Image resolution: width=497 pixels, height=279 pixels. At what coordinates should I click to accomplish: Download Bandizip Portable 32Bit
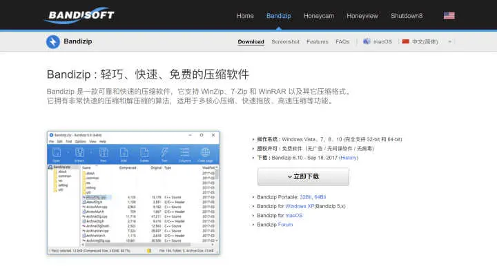click(x=306, y=197)
